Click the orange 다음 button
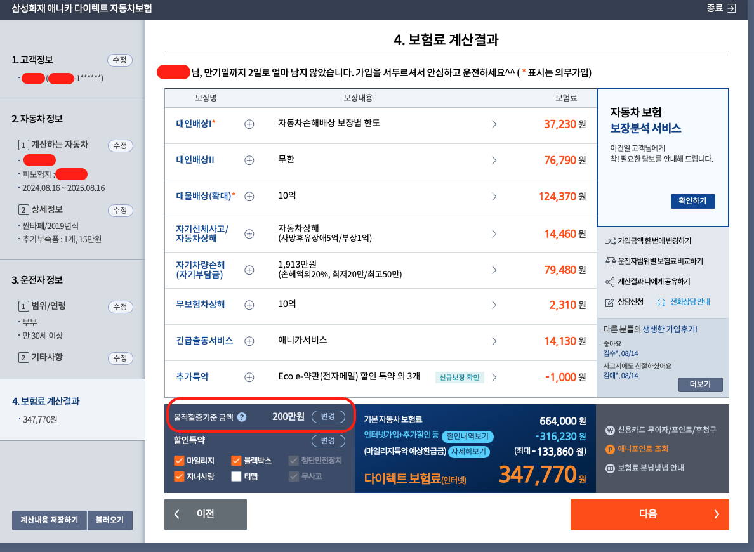 coord(649,514)
